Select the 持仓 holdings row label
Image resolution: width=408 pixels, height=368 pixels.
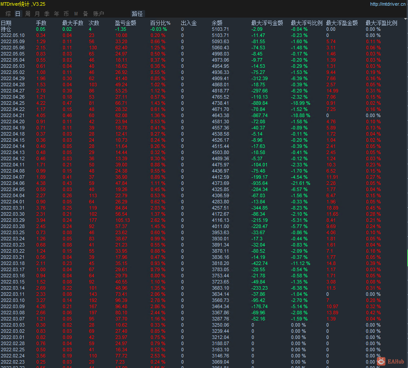(6, 29)
